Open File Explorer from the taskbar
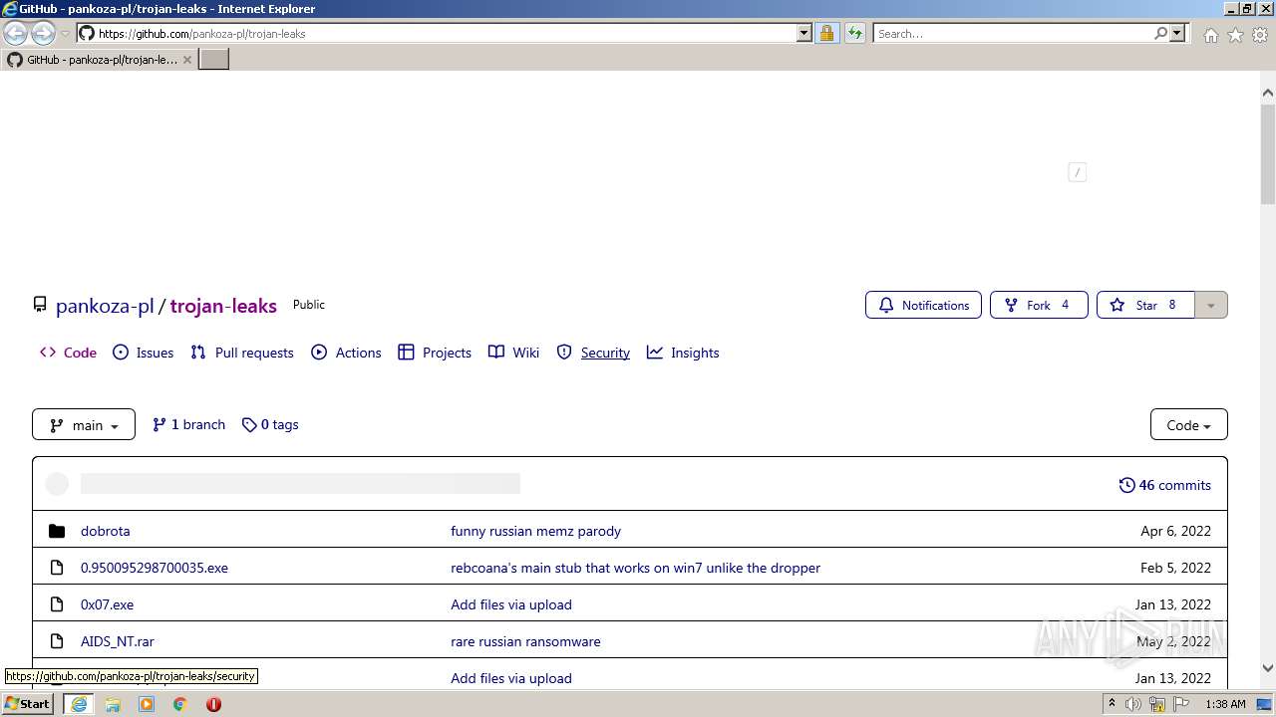This screenshot has height=717, width=1276. (113, 704)
